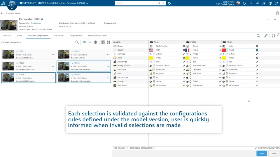Viewport: 280px width, 157px height.
Task: Click the PC004 column header
Action: 167,42
